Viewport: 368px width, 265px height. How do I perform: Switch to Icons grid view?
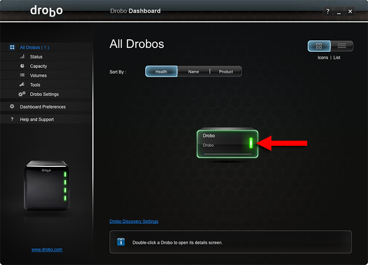[319, 46]
